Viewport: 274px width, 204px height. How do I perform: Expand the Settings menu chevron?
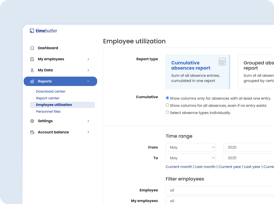[x=88, y=121]
